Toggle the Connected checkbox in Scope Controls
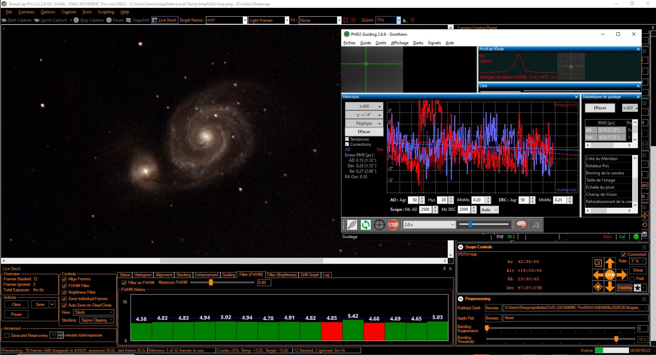Viewport: 656px width, 355px height. (x=624, y=255)
